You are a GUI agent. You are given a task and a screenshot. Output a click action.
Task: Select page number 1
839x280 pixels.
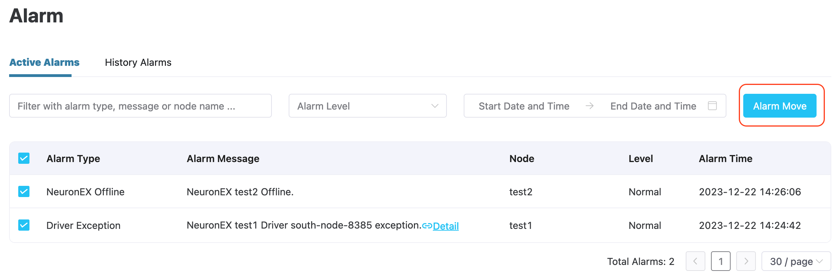click(x=720, y=261)
